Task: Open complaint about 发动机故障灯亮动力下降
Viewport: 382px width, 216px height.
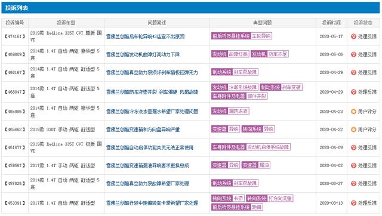Action: pos(143,54)
